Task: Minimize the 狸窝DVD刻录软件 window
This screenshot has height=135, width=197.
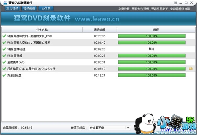Action: coord(181,3)
